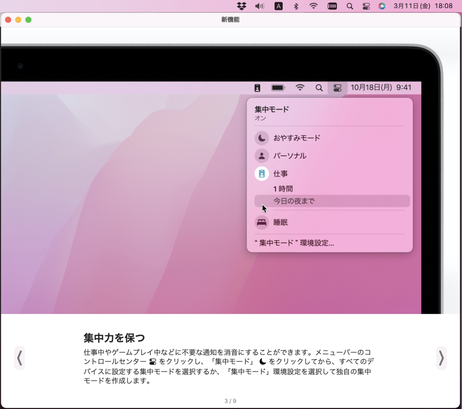Select the moon icon for おやすみモード
The width and height of the screenshot is (462, 409).
tap(262, 138)
